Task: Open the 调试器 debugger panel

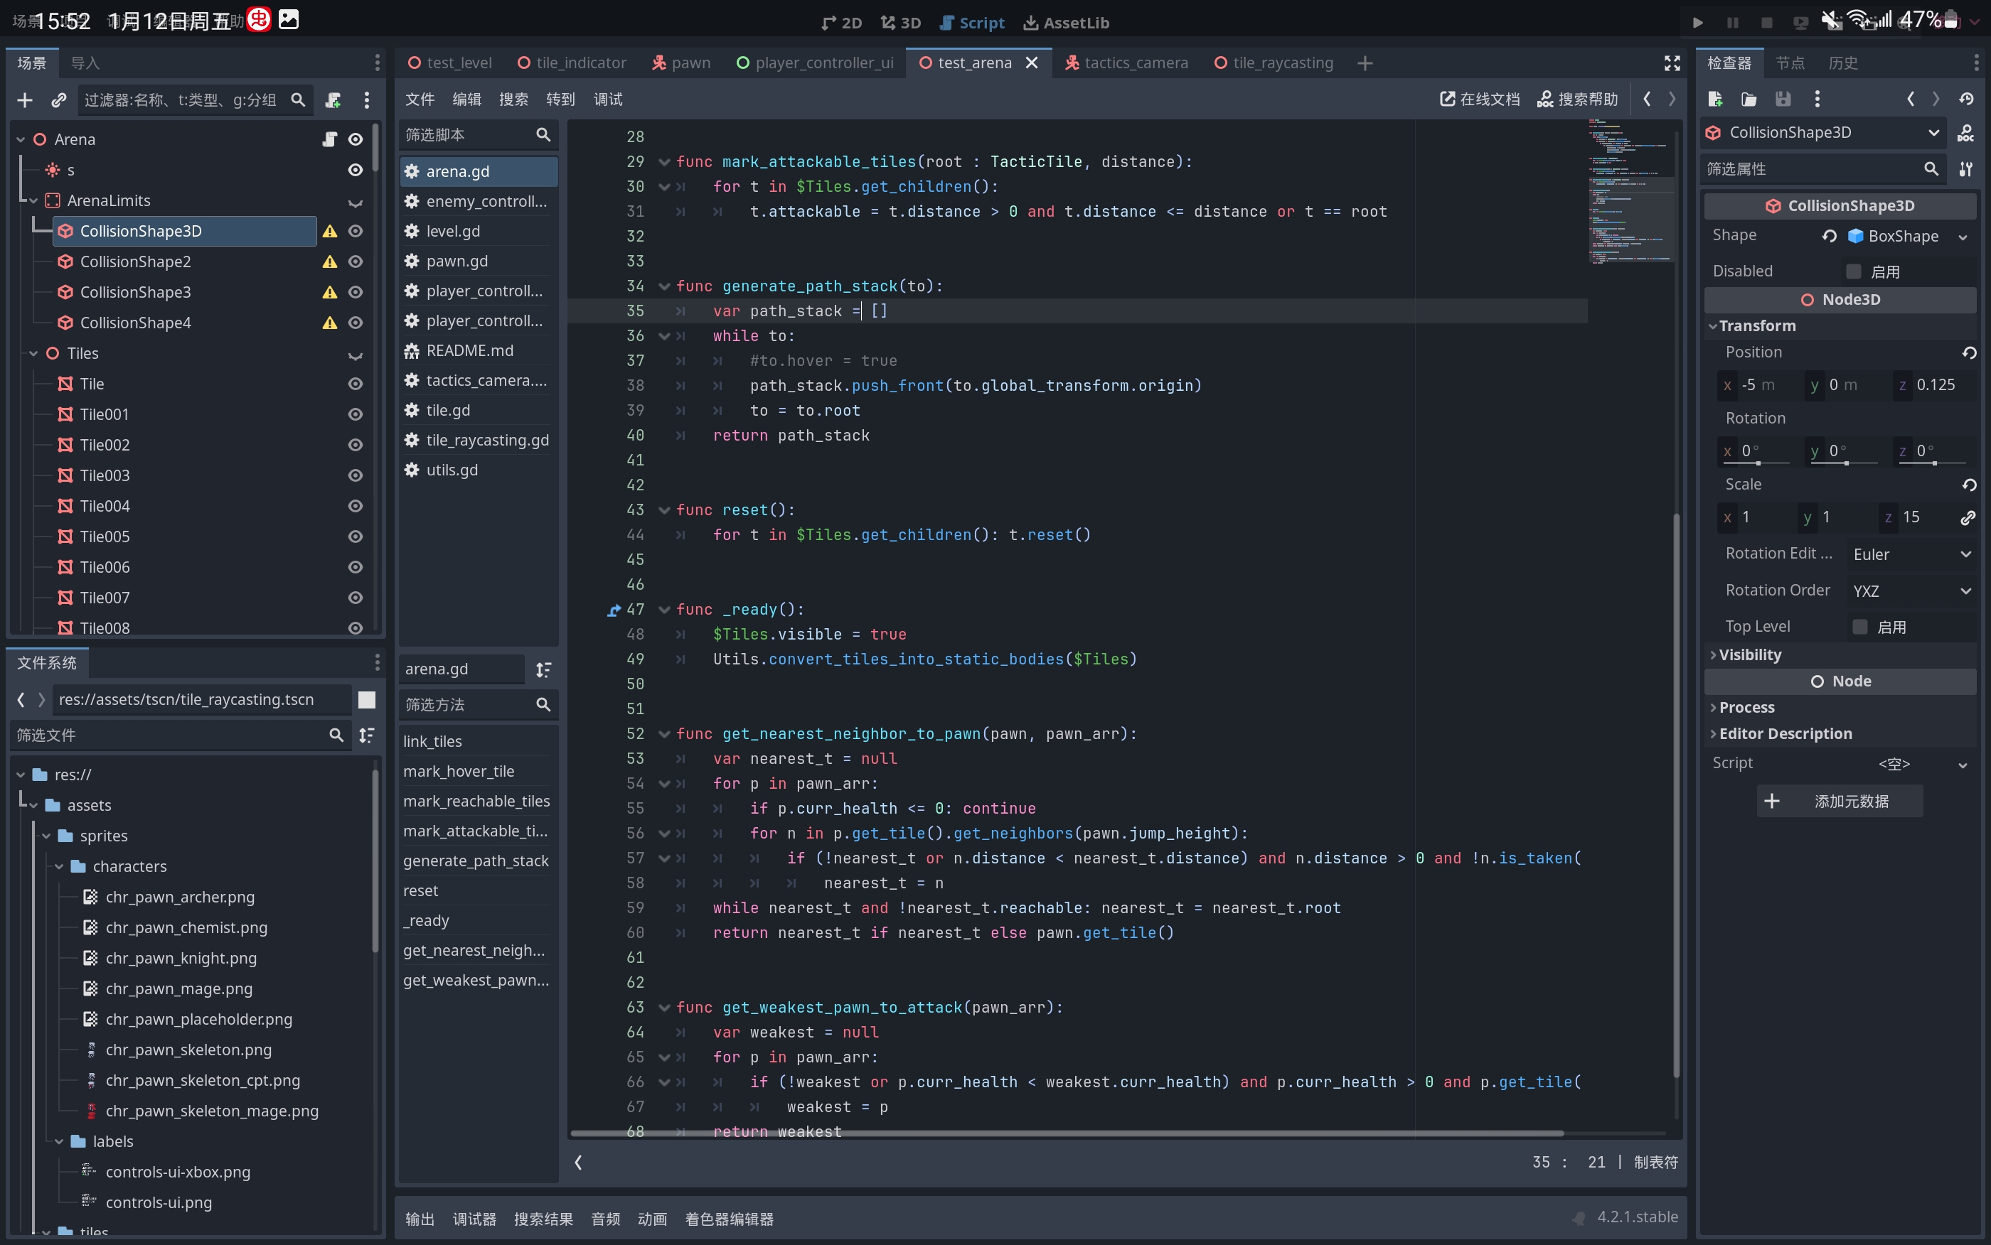Action: click(474, 1219)
